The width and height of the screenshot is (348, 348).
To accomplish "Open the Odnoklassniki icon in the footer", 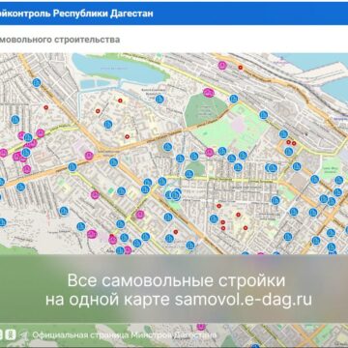I will pyautogui.click(x=12, y=334).
